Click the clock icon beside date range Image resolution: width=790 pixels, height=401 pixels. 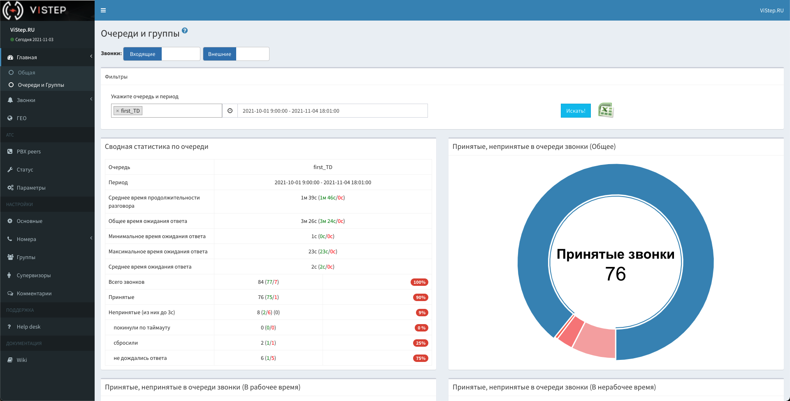tap(230, 111)
